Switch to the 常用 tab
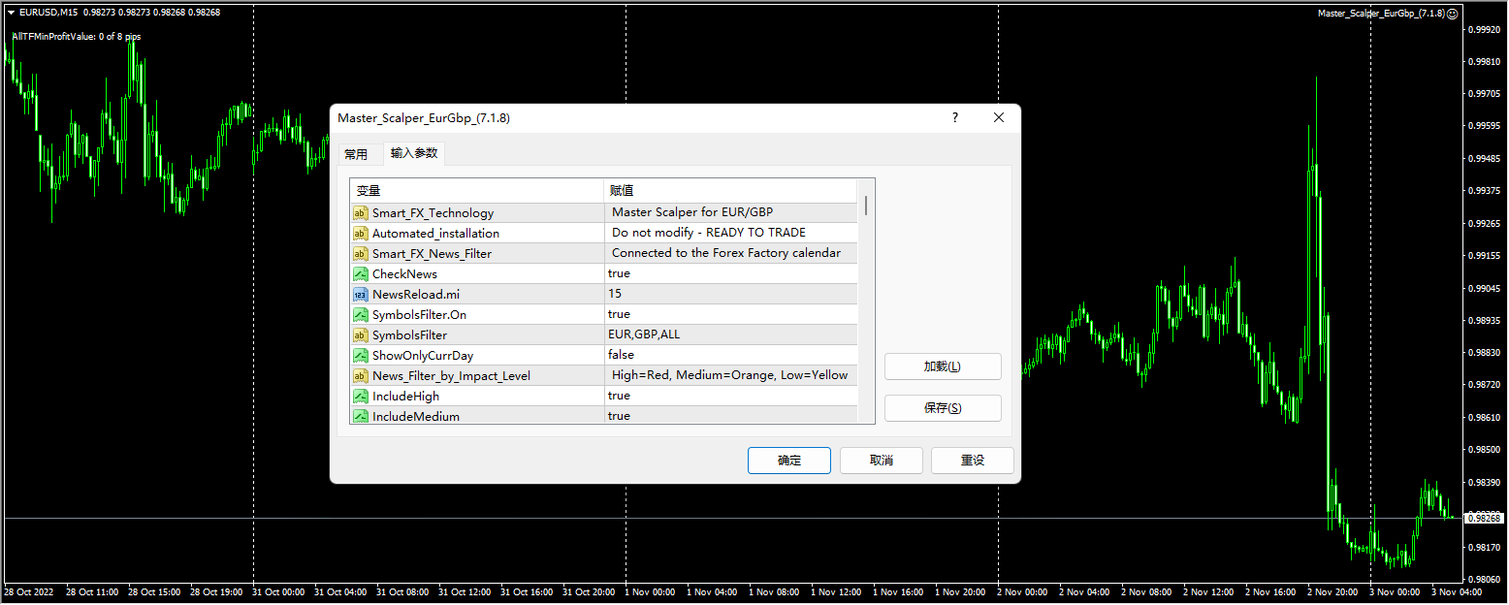The width and height of the screenshot is (1509, 605). pos(356,154)
